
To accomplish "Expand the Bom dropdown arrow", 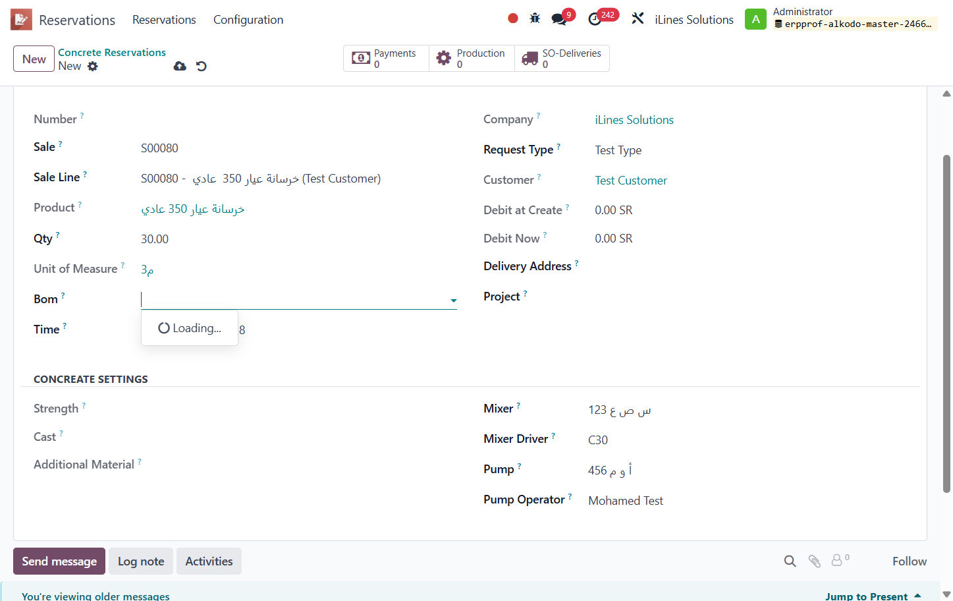I will coord(453,300).
